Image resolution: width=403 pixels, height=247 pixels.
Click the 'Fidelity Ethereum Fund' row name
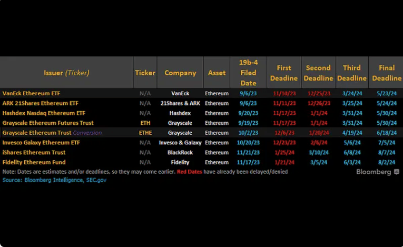(x=34, y=162)
